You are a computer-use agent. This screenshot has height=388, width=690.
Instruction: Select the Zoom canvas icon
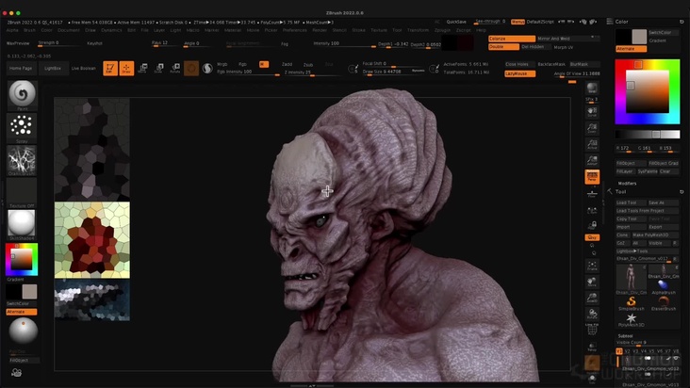[592, 127]
